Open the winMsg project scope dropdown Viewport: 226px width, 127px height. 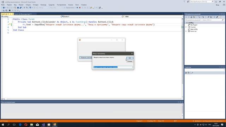pos(31,17)
